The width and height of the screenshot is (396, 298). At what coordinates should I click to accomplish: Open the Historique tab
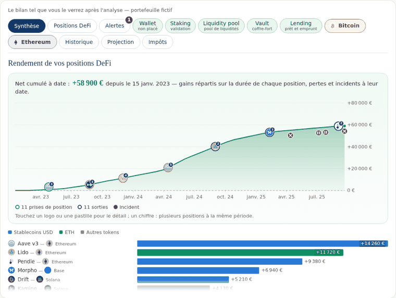[79, 42]
